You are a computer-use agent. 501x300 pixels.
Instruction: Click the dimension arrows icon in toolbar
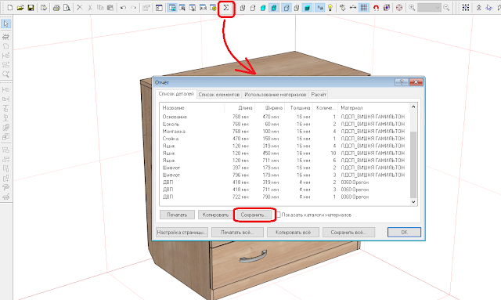353,7
